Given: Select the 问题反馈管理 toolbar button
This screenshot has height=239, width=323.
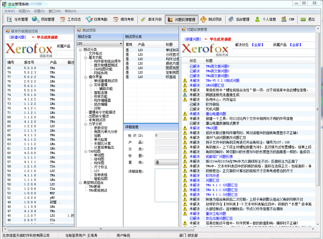Looking at the screenshot, I should coord(182,20).
